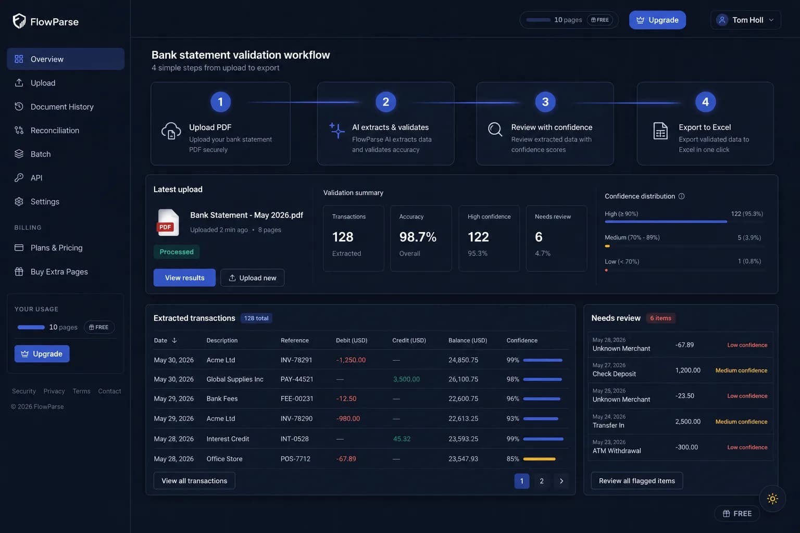Screen dimensions: 800x533
Task: Open the Reconciliation sidebar item
Action: coord(66,130)
